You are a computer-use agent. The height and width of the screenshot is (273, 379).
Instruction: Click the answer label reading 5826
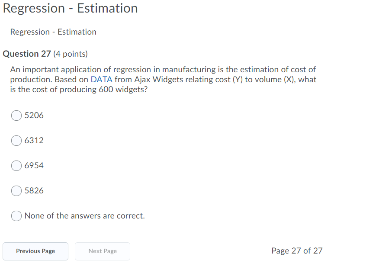point(34,191)
